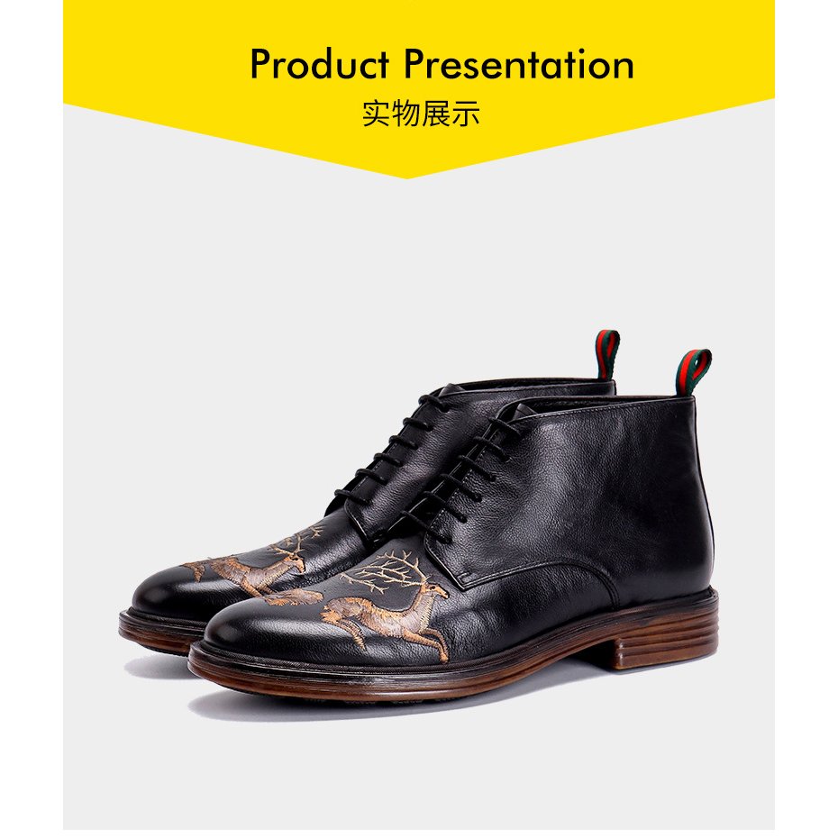The height and width of the screenshot is (838, 838).
Task: Click the "Product Presentation" heading text
Action: pyautogui.click(x=442, y=65)
